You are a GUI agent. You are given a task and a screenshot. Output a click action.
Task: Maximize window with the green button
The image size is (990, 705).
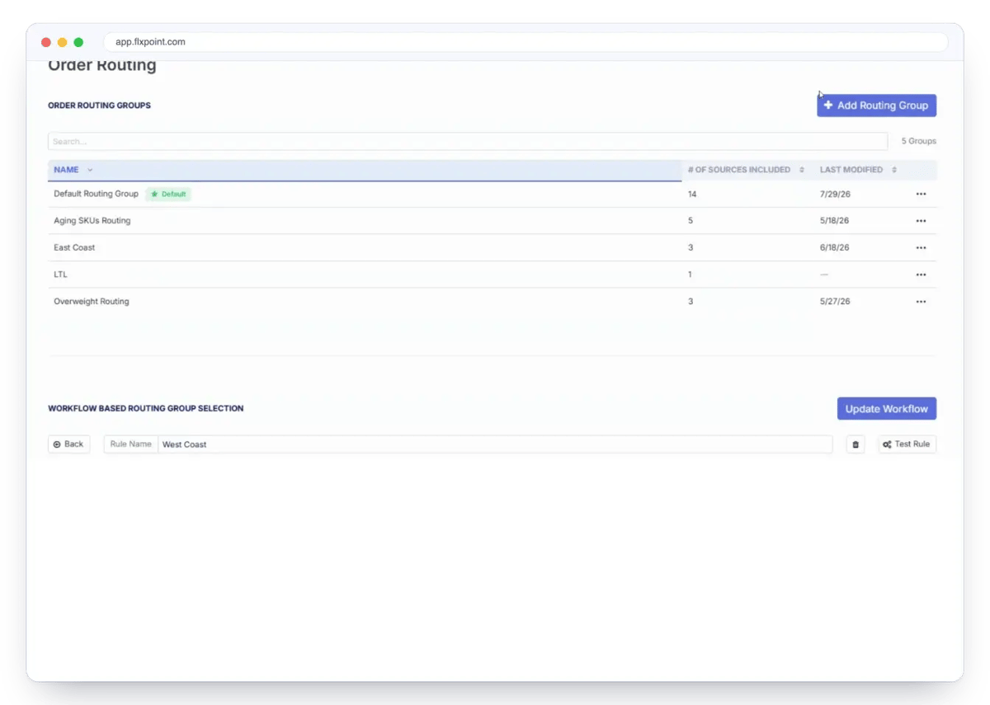pyautogui.click(x=78, y=42)
